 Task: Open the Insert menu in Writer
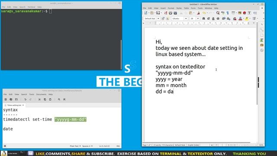coord(163,8)
